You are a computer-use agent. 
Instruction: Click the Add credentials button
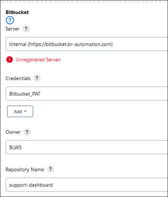tap(20, 111)
